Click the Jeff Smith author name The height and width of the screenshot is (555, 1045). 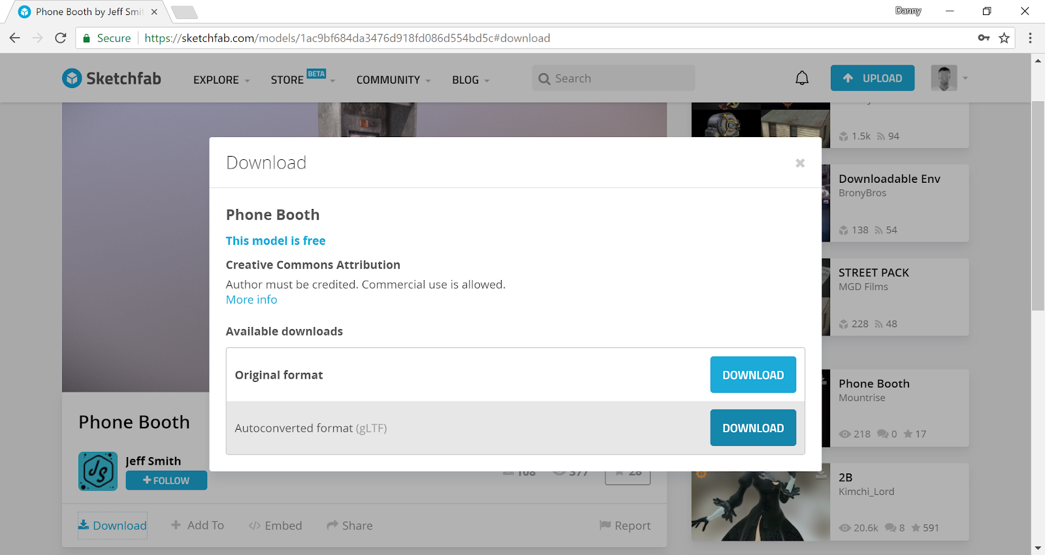point(153,461)
